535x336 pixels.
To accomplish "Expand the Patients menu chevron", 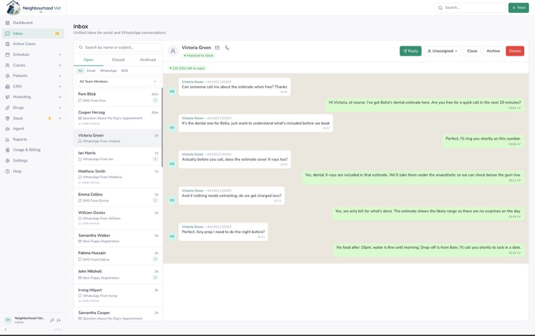I will pos(60,76).
